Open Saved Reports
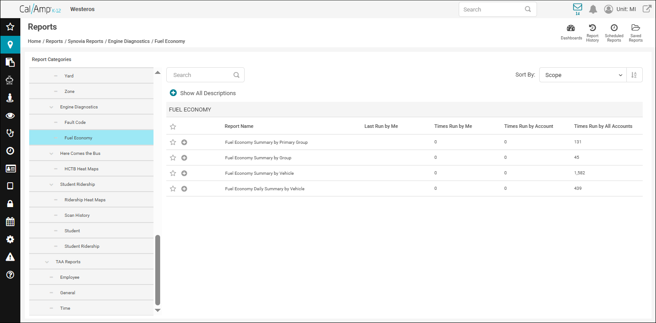Viewport: 656px width, 323px height. (636, 33)
